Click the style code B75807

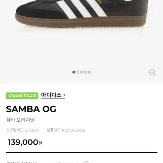tap(32, 130)
